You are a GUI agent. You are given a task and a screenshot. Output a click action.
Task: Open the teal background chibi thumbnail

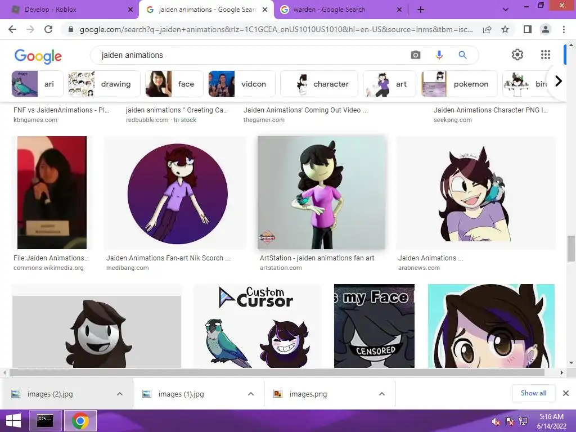pos(491,326)
